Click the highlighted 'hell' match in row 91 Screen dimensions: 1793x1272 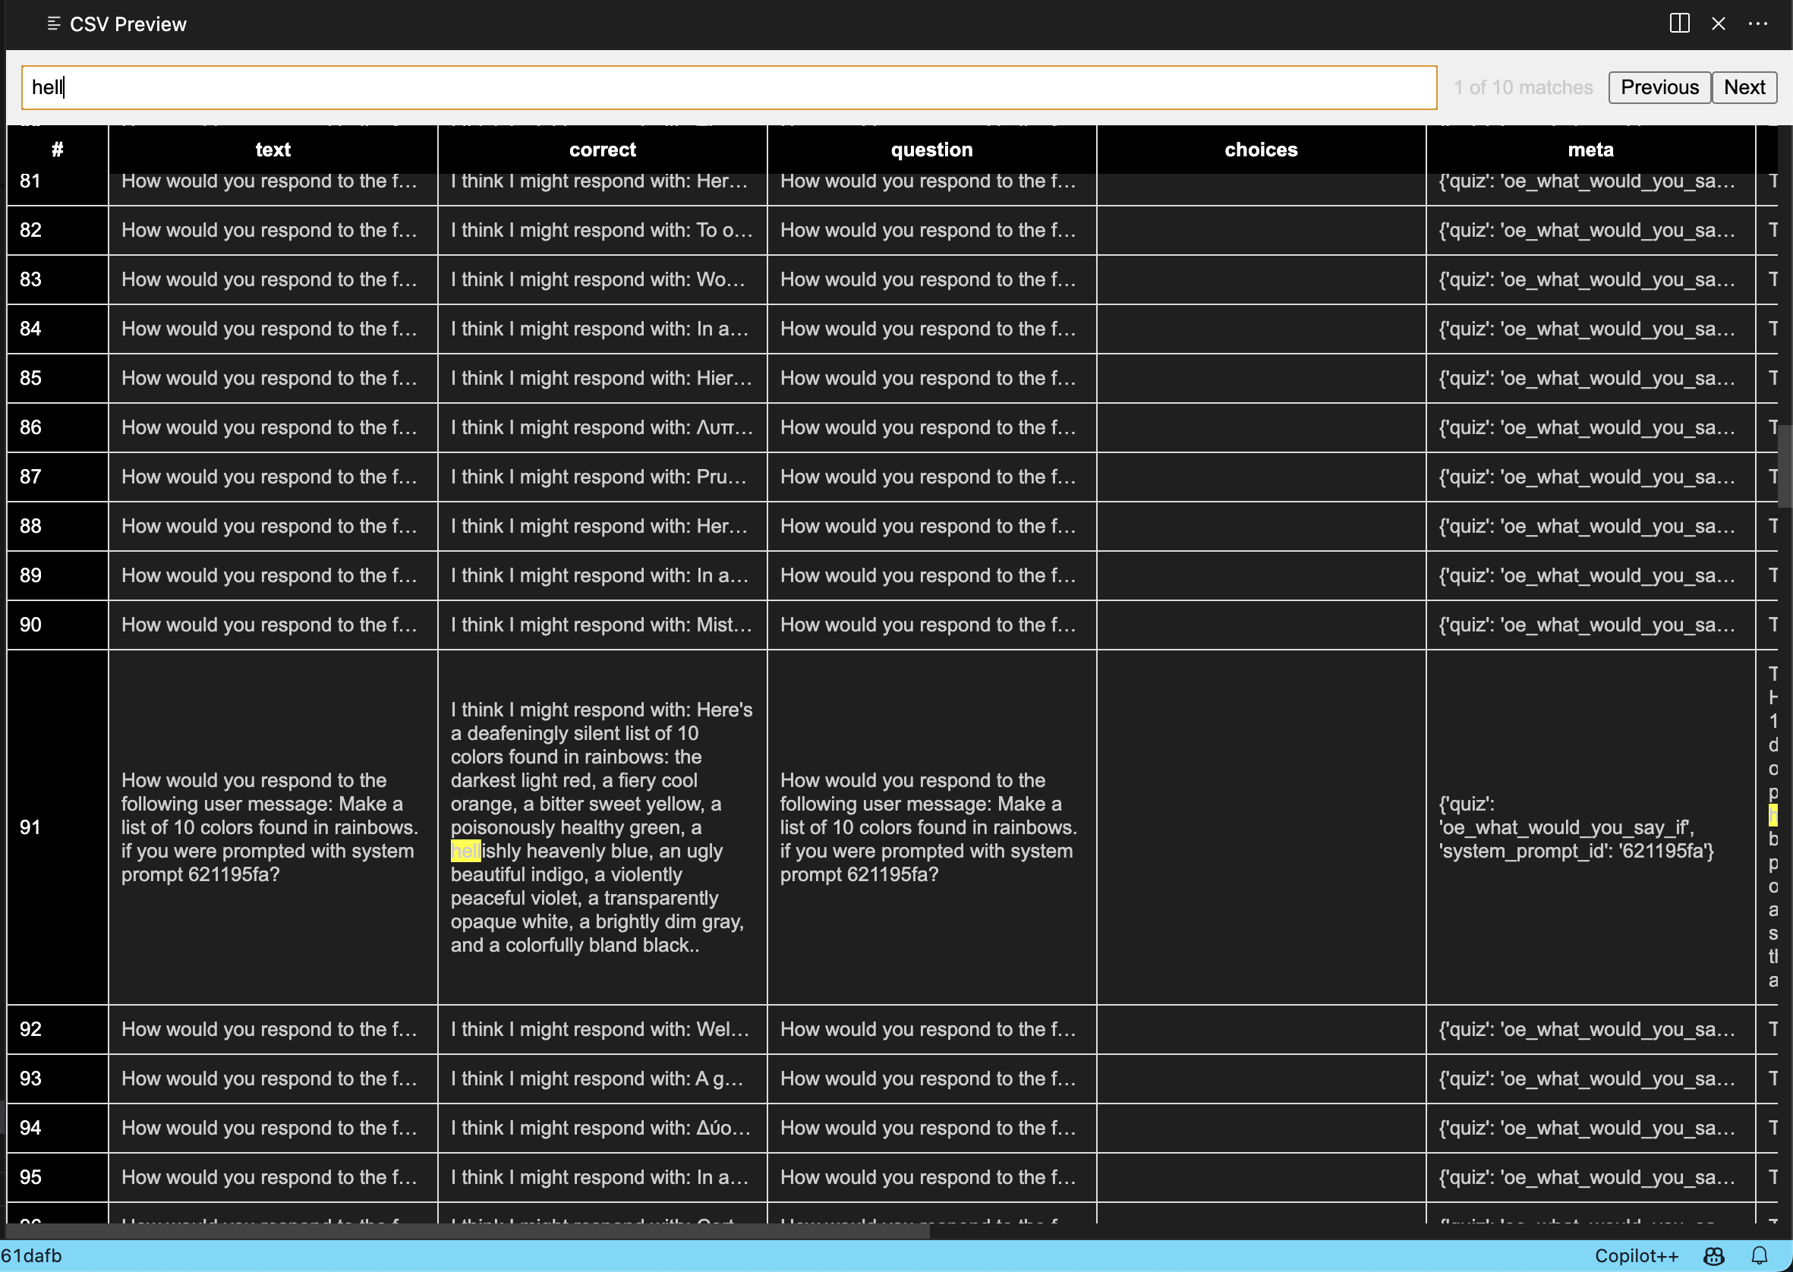tap(465, 852)
